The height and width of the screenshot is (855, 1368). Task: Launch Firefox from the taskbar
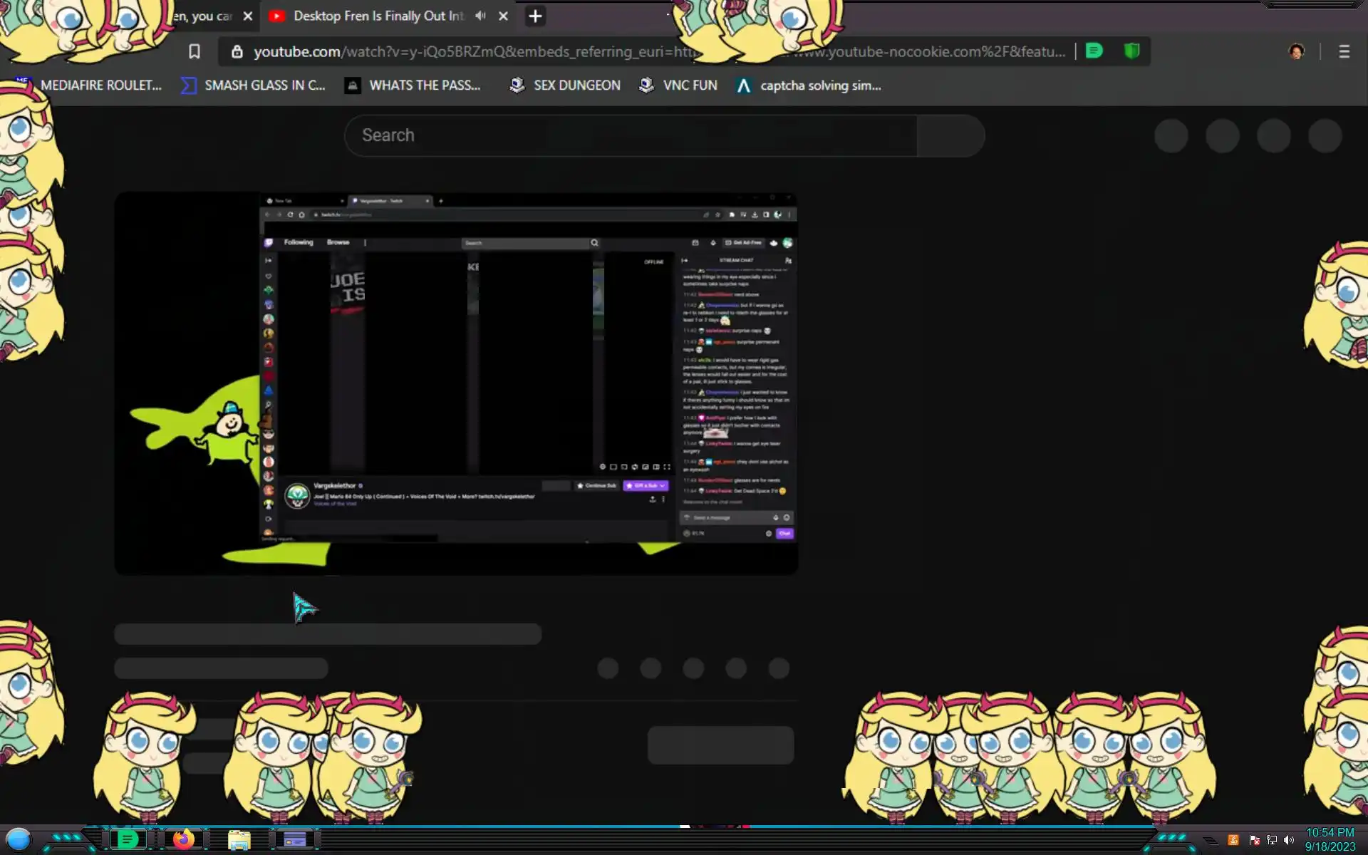click(183, 839)
